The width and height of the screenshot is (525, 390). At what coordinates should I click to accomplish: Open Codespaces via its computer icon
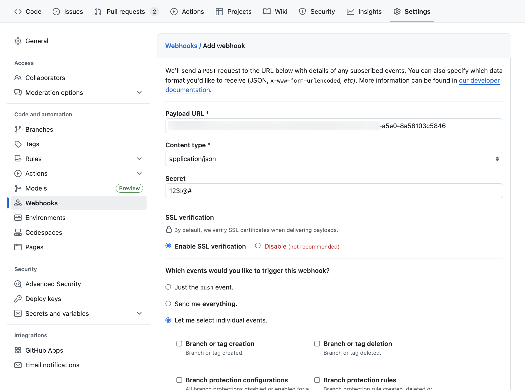[x=18, y=232]
